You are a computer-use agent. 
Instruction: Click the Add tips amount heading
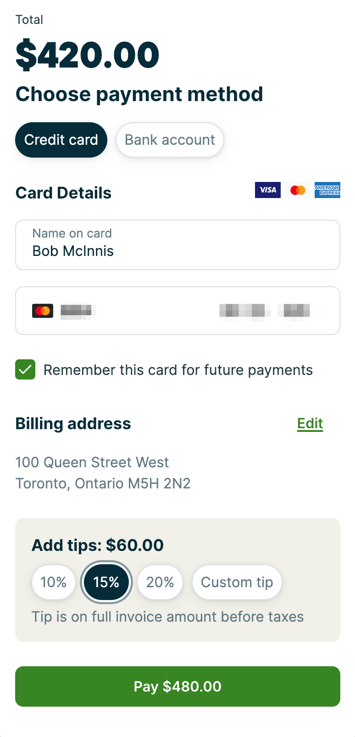coord(97,545)
